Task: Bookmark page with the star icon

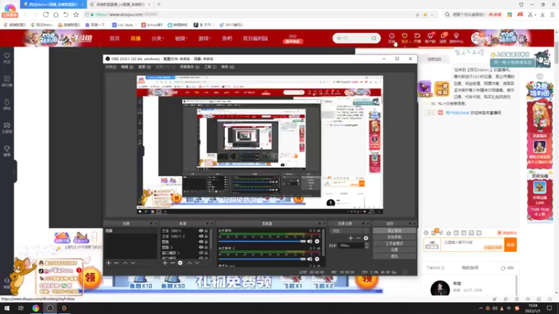Action: [x=76, y=15]
